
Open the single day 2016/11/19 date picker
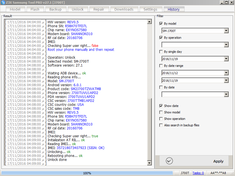[x=226, y=59]
